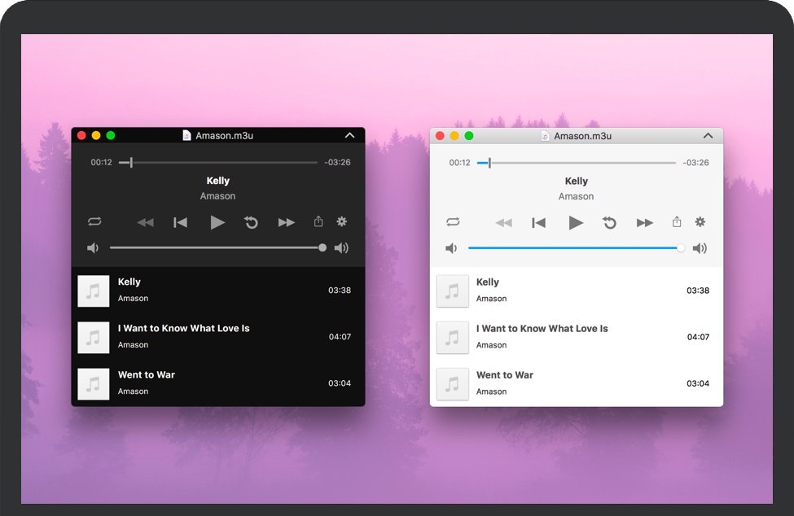Skip to previous track in the dark player
The height and width of the screenshot is (516, 794).
[x=180, y=221]
